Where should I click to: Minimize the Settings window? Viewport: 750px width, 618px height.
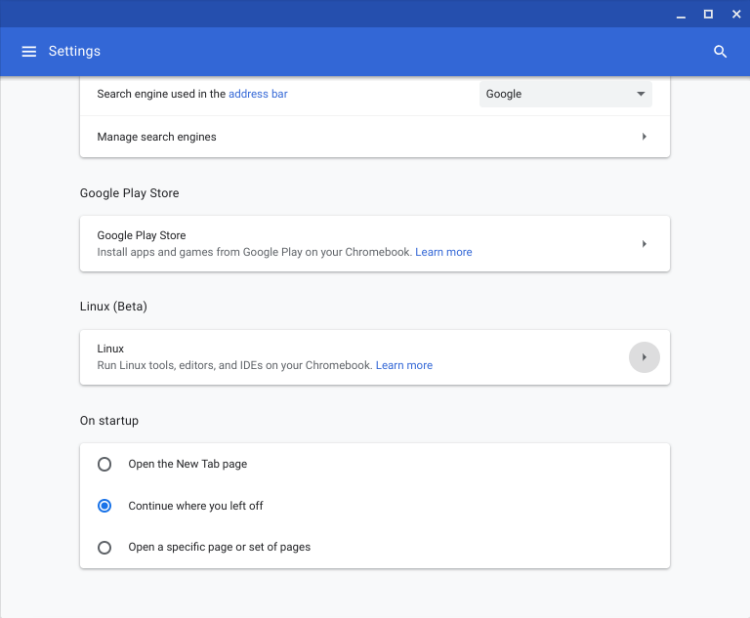tap(681, 15)
